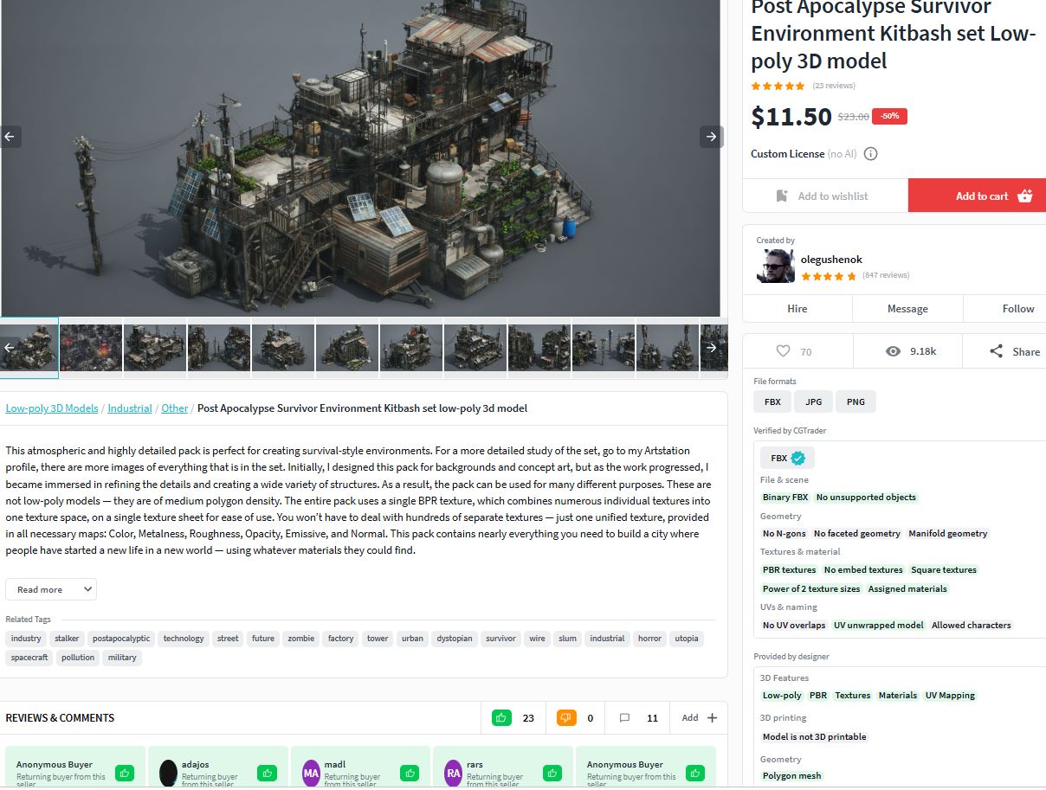
Task: Click the green thumbs-up icon with 23
Action: tap(501, 717)
